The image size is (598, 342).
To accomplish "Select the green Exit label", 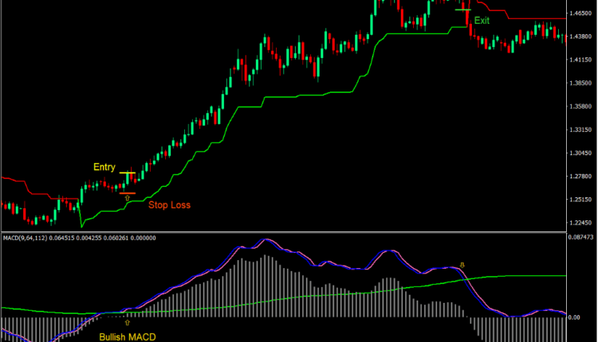I will (482, 20).
